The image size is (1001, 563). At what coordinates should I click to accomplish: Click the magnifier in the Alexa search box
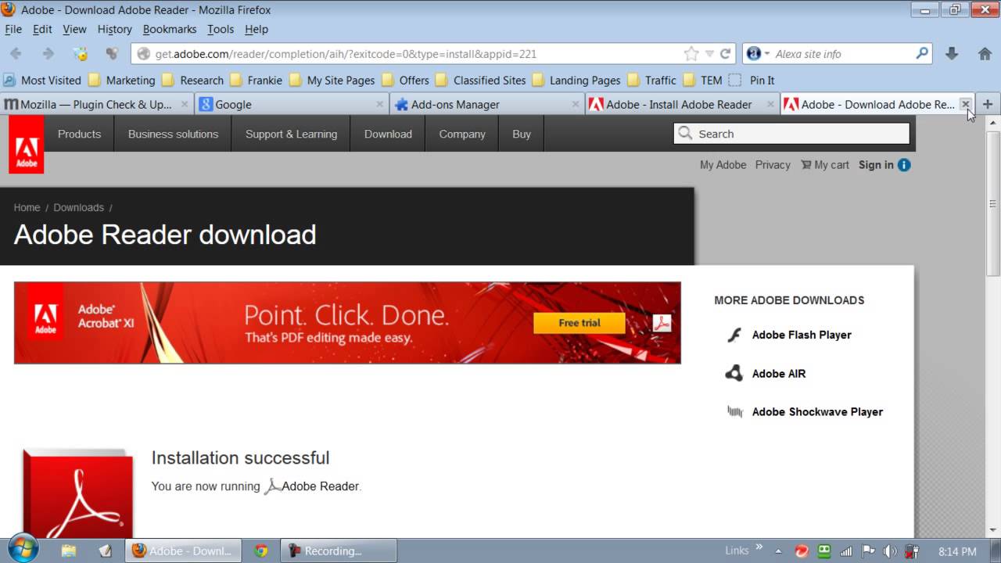pos(922,53)
